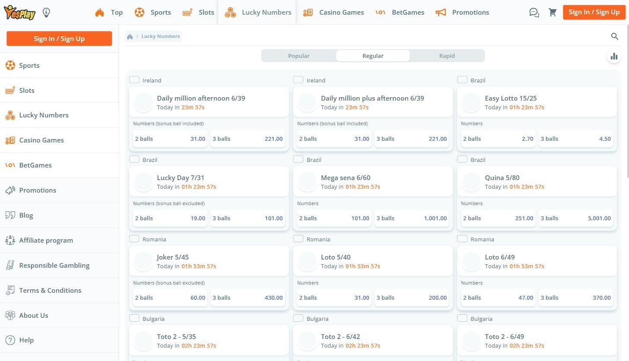
Task: Click the sidebar Sign In / Sign Up button
Action: pos(59,38)
